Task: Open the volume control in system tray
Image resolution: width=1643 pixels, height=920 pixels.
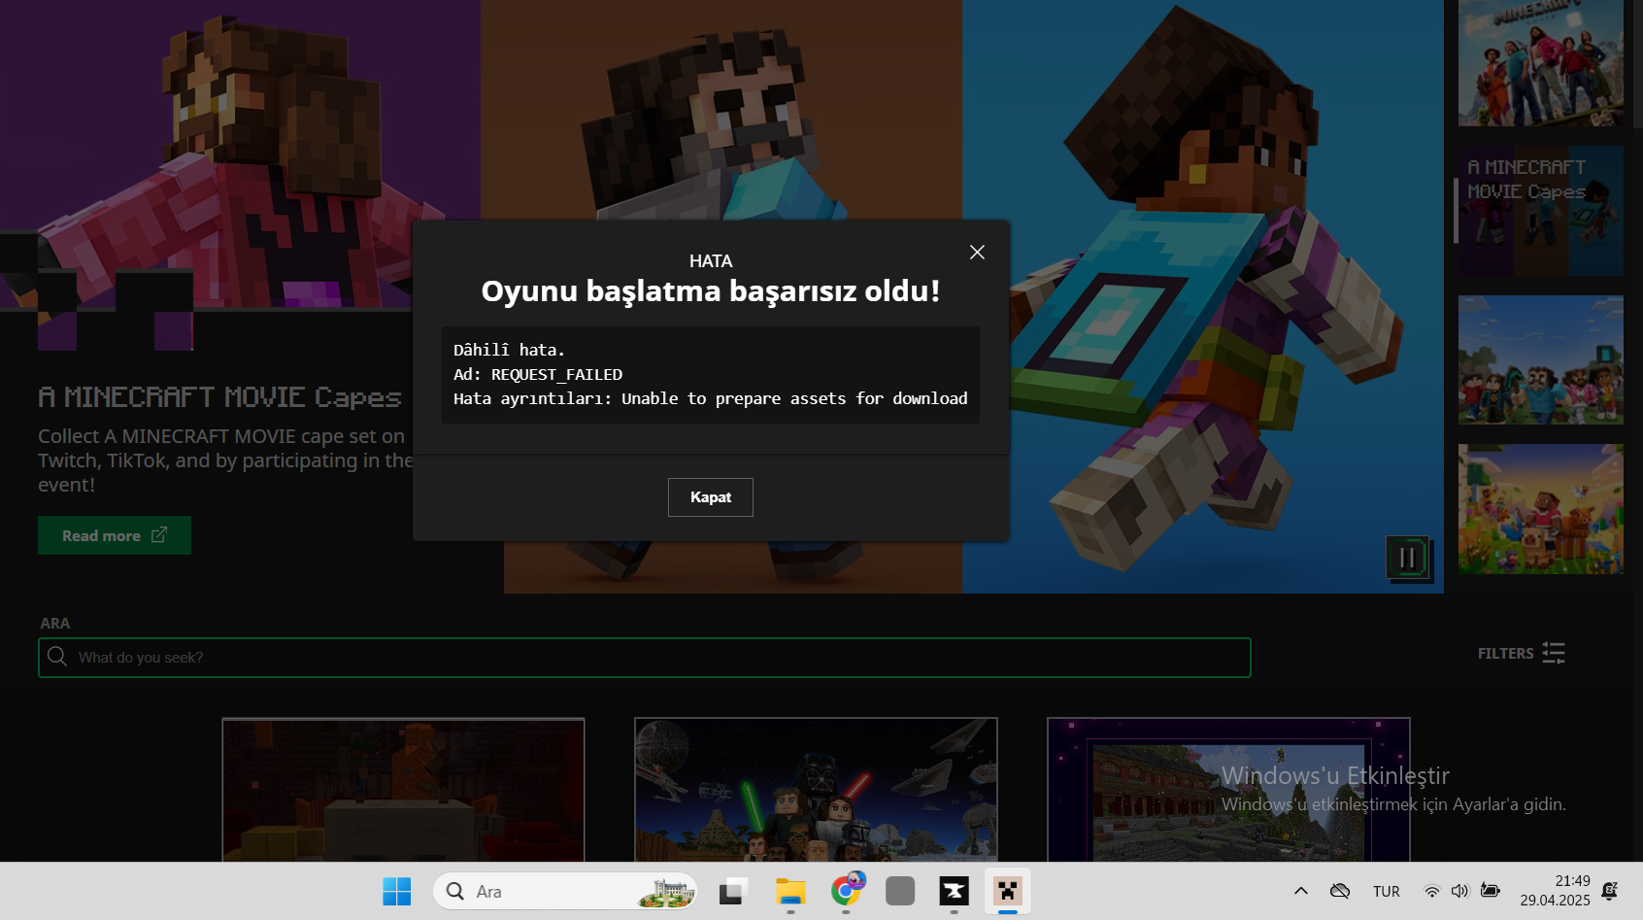Action: (1460, 891)
